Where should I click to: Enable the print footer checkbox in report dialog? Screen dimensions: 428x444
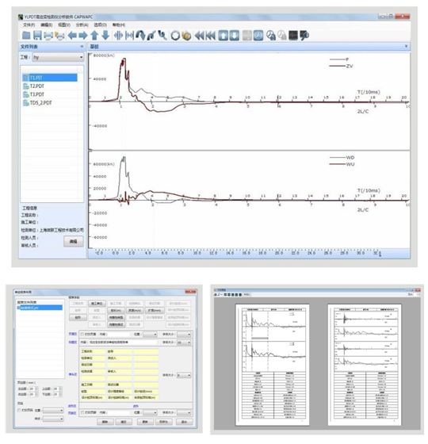tap(82, 412)
